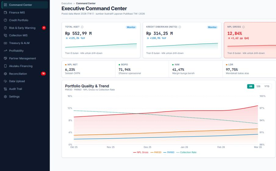Click the Risk & Early Warning shield icon
This screenshot has height=171, width=276.
coord(5,28)
